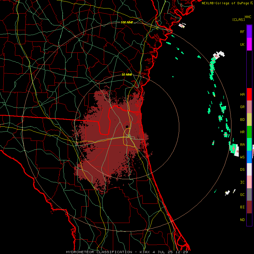Click the RF legend label
Screen dimensions: 254x254
click(x=242, y=32)
